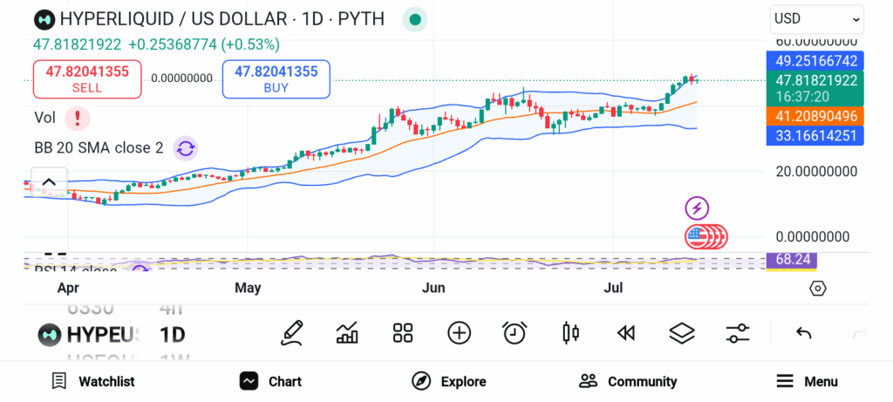Open the chart type icon with bars
Image resolution: width=893 pixels, height=402 pixels.
(x=347, y=333)
